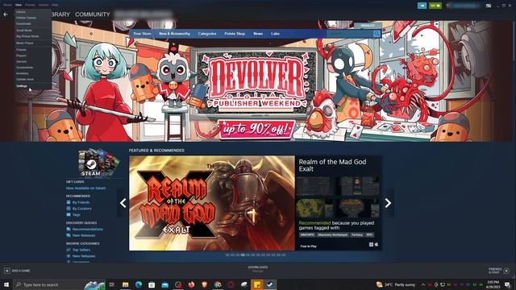Open the Steam gift cards image
This screenshot has width=516, height=290.
click(98, 163)
